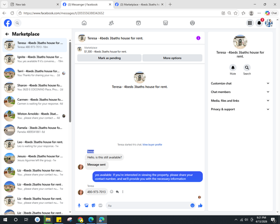This screenshot has height=224, width=280.
Task: Open Sharon conversation in chat list
Action: click(35, 87)
